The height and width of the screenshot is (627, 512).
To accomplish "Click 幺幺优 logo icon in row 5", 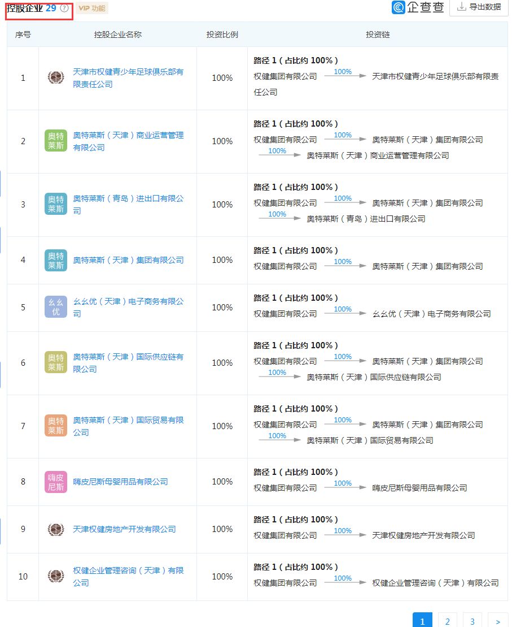I will click(x=56, y=306).
